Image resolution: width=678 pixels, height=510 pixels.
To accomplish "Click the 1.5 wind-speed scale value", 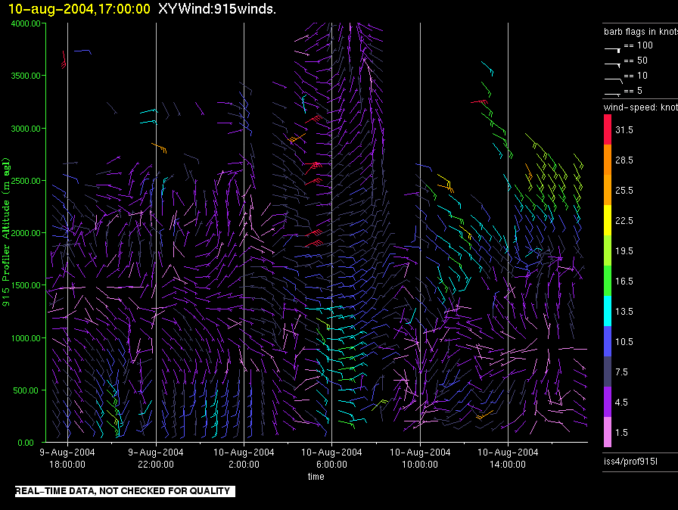I will click(621, 433).
